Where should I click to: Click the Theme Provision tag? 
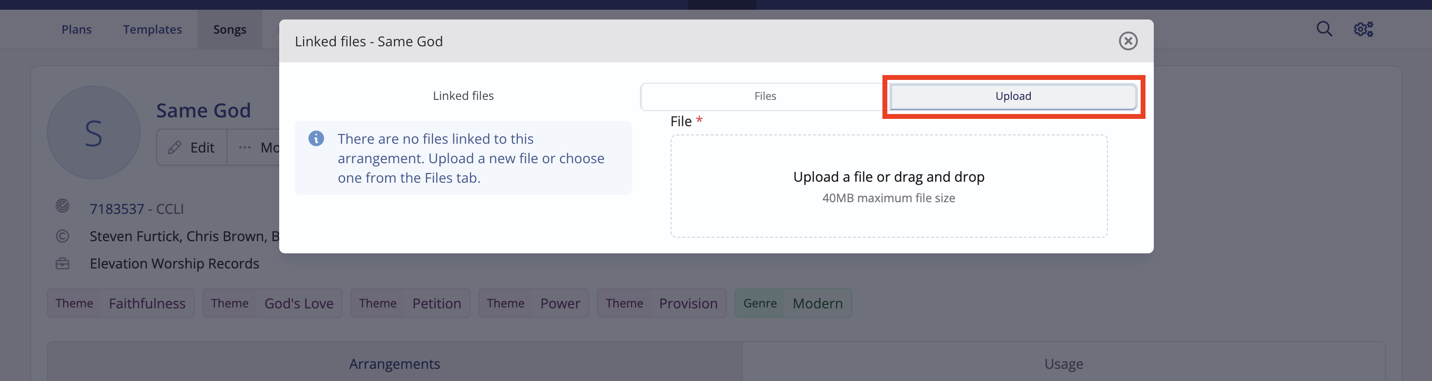pos(661,304)
